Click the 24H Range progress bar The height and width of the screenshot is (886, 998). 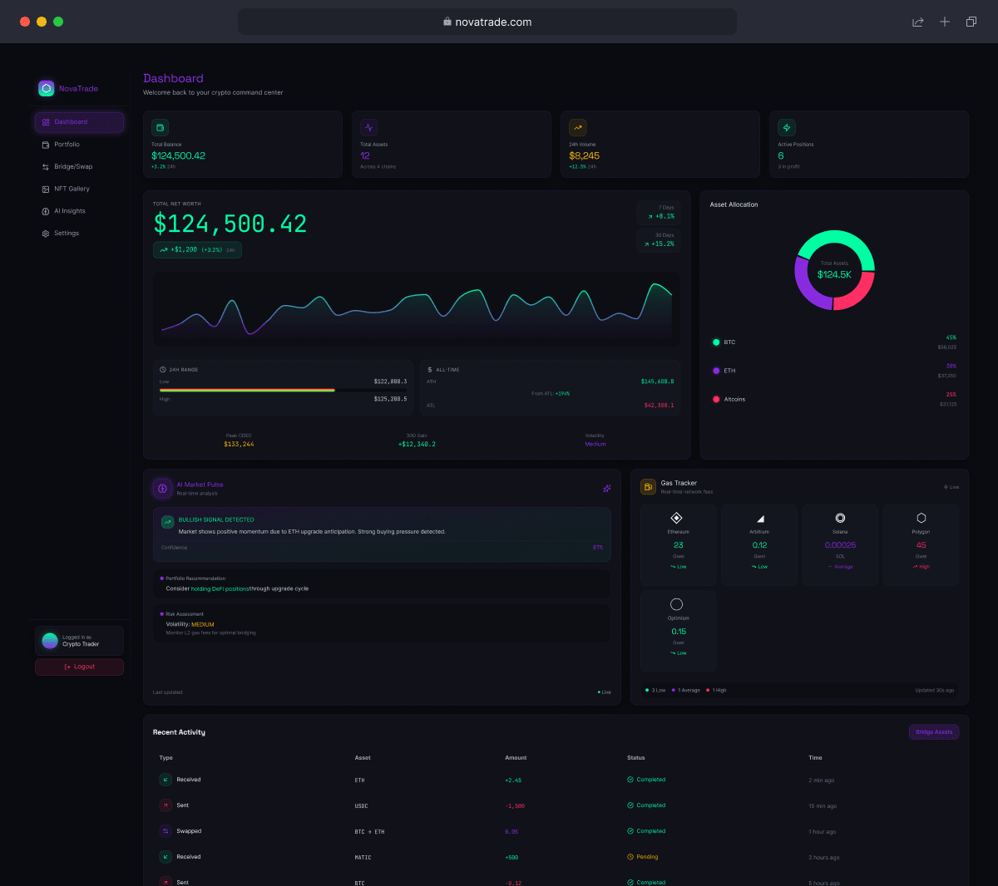click(x=284, y=390)
